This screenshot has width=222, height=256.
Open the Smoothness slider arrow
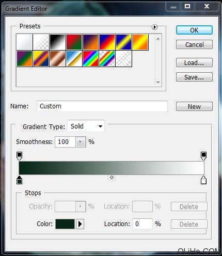[81, 142]
